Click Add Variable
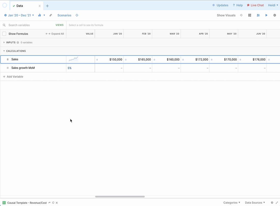 coord(13,77)
